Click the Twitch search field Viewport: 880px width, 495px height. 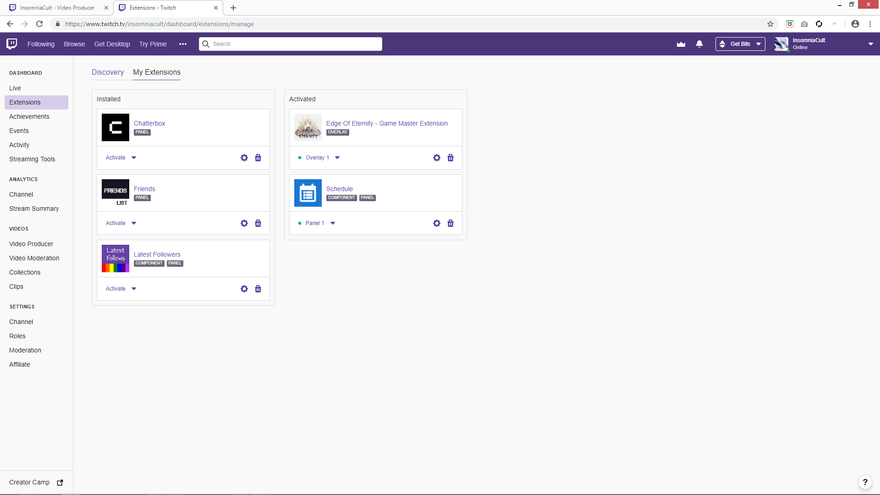point(291,44)
